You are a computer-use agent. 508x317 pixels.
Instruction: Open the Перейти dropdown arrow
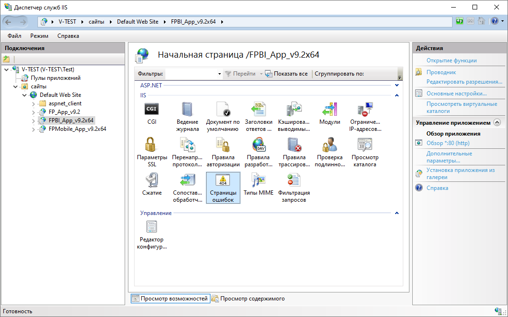tap(261, 74)
